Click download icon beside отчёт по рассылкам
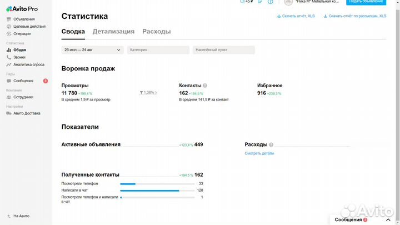The height and width of the screenshot is (225, 400). coord(325,16)
